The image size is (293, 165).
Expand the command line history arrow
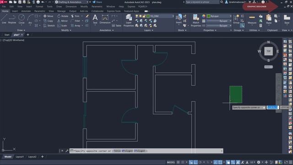[x=222, y=151]
